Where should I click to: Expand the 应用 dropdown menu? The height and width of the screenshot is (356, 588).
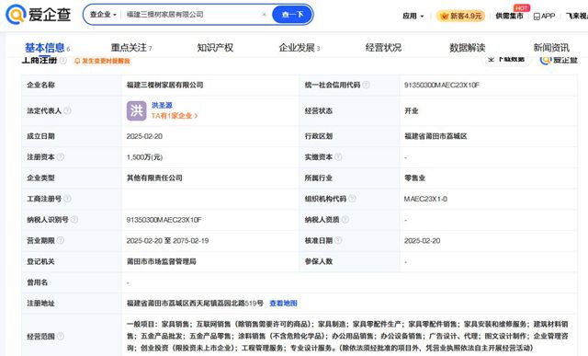pyautogui.click(x=413, y=16)
